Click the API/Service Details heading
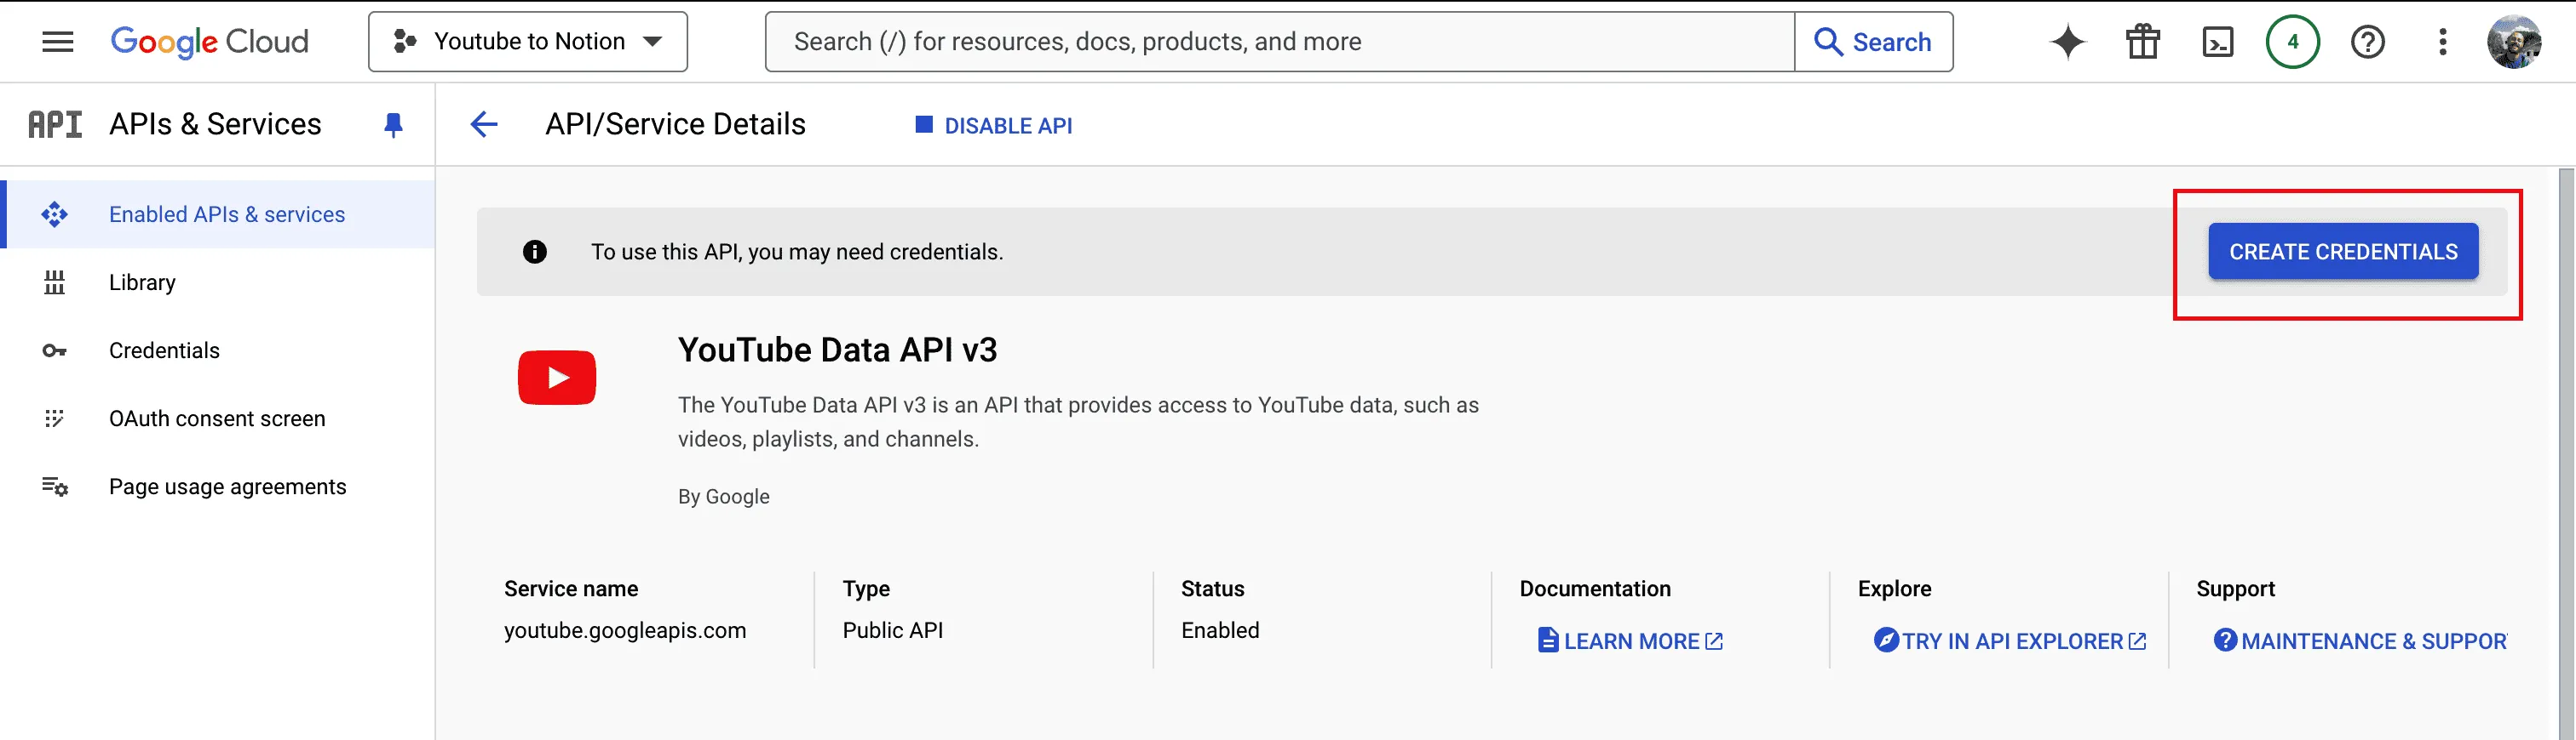This screenshot has height=740, width=2576. 675,124
